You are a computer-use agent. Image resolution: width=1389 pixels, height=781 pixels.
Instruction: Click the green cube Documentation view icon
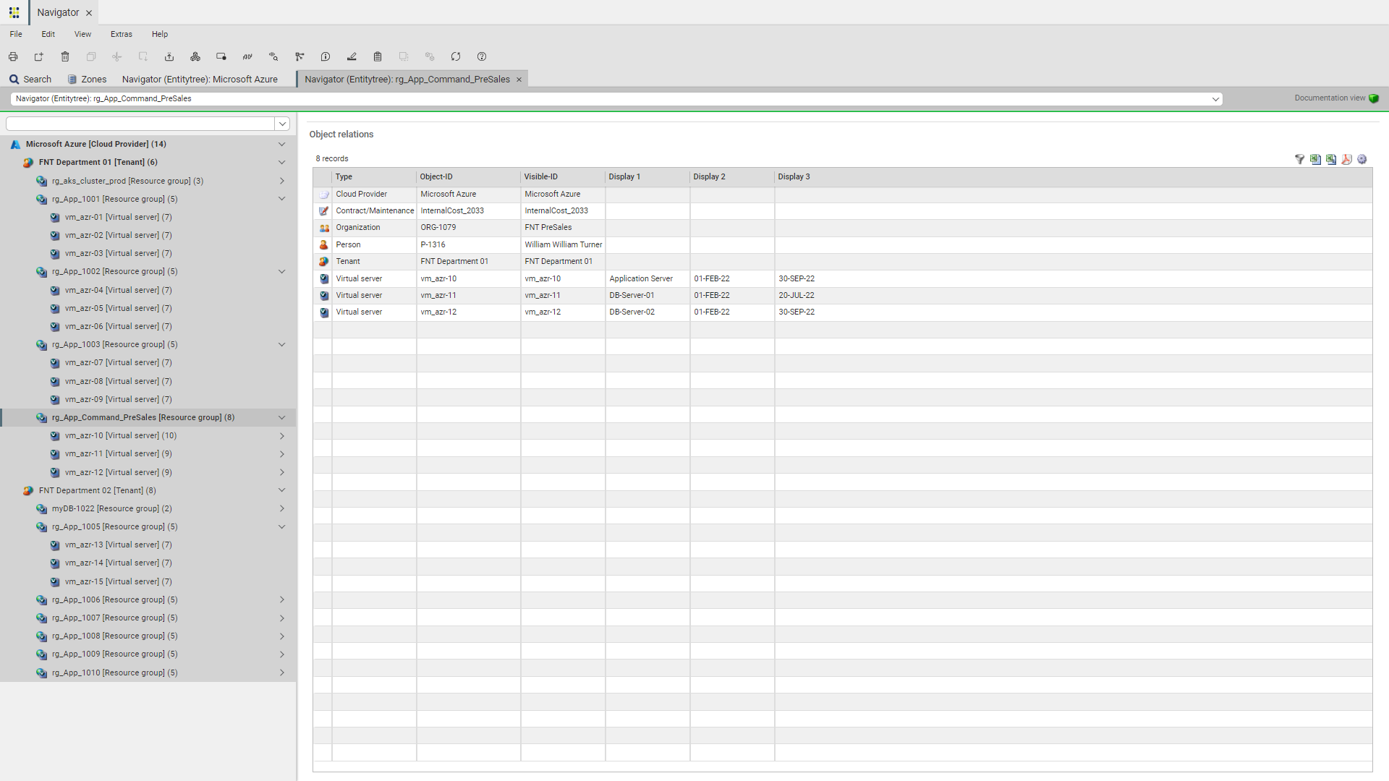pyautogui.click(x=1374, y=98)
